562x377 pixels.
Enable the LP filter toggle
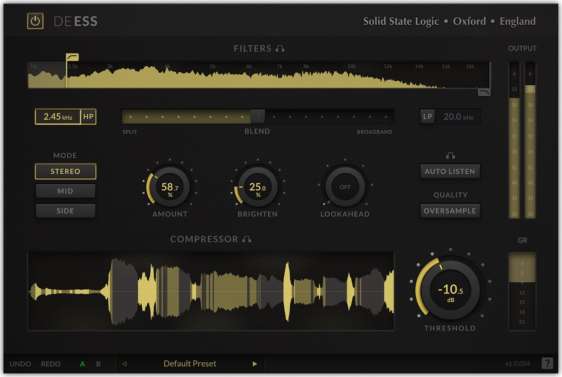428,117
